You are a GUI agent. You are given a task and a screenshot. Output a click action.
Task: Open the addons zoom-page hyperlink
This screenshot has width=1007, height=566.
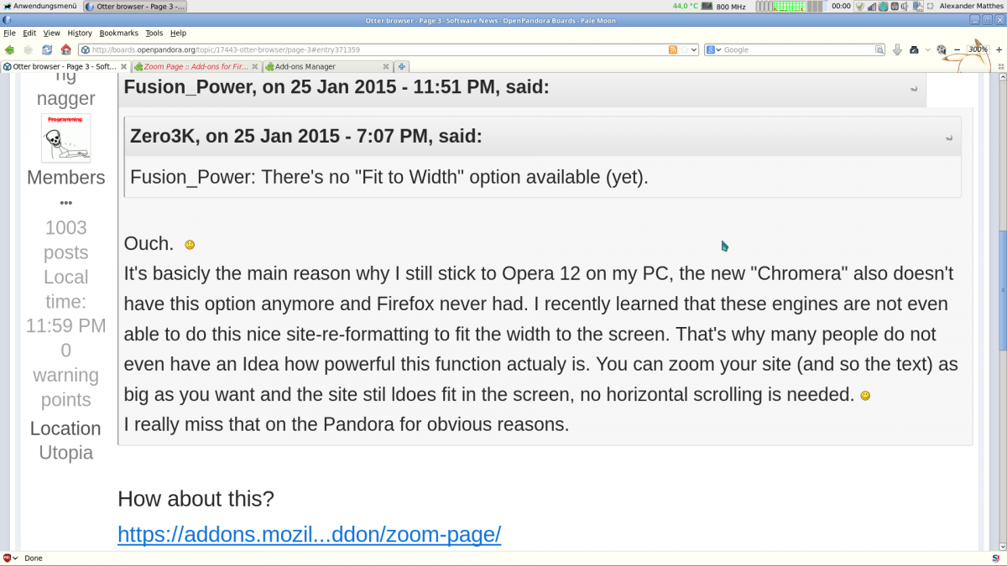(309, 534)
